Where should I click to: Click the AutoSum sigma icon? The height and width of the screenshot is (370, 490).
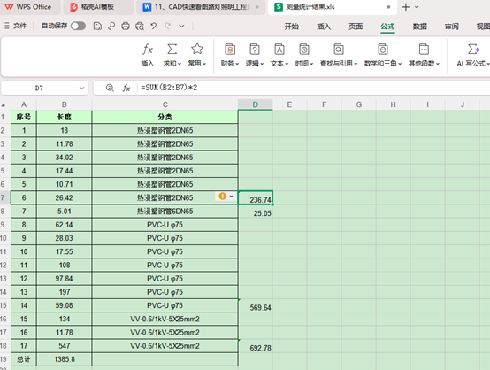tap(172, 50)
